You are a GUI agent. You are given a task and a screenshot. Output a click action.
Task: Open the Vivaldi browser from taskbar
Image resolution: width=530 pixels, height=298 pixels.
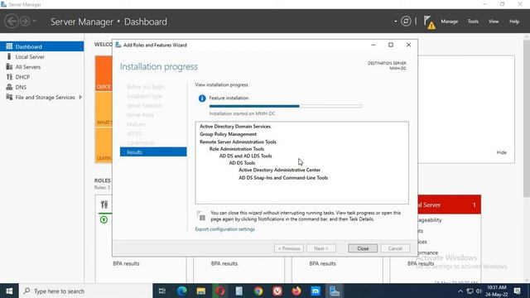(x=277, y=291)
